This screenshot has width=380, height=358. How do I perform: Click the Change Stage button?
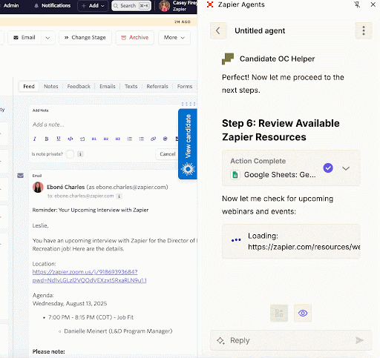[x=85, y=38]
